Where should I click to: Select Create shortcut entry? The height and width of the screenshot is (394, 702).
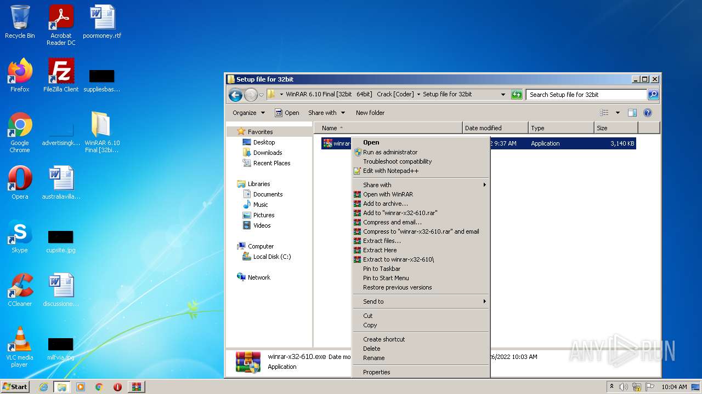pos(421,339)
